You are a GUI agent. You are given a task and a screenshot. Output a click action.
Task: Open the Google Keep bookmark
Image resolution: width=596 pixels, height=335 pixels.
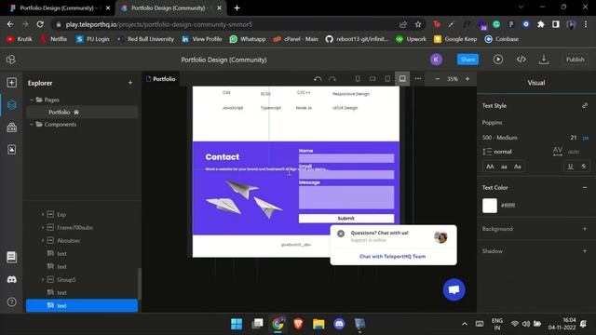tap(455, 39)
